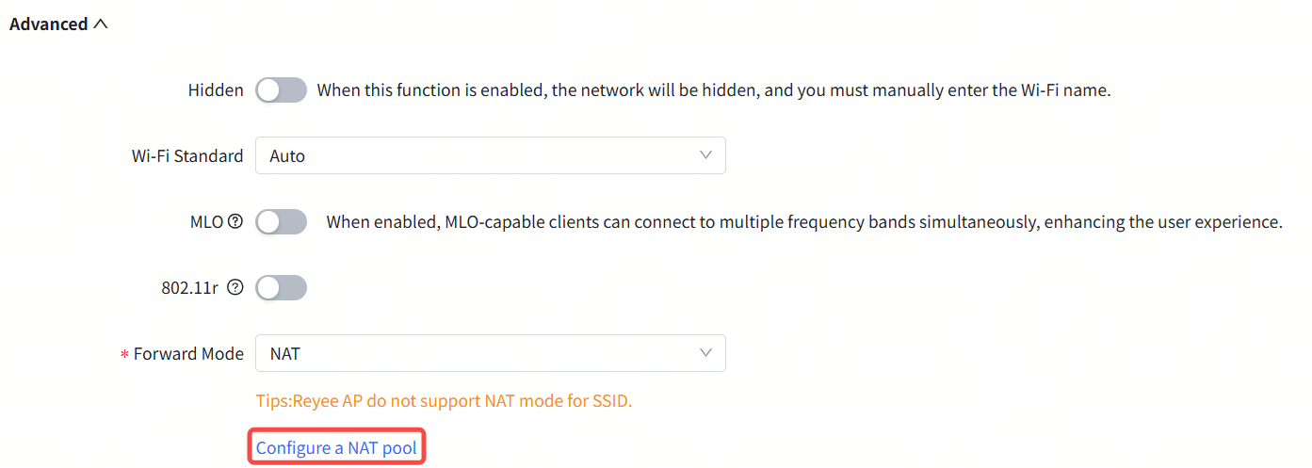Turn on the MLO toggle switch
Image resolution: width=1312 pixels, height=468 pixels.
281,222
